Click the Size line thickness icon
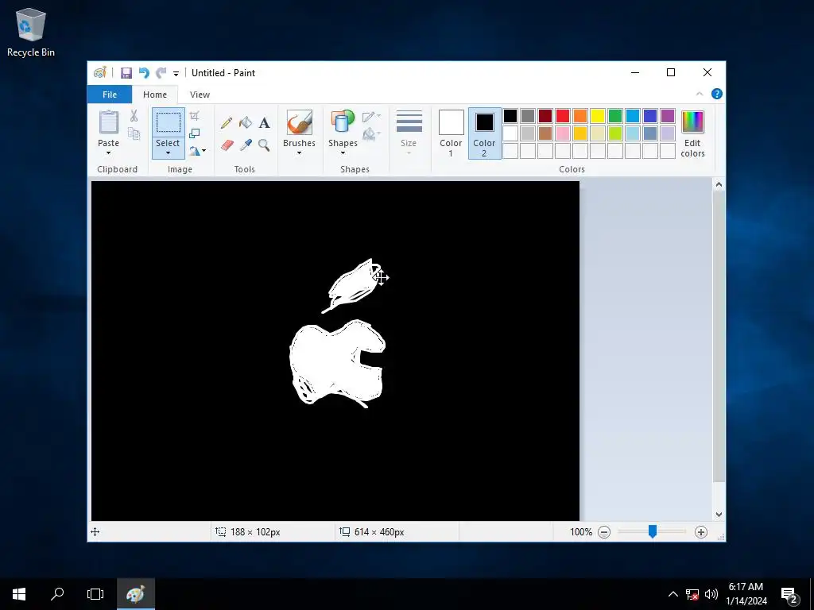The height and width of the screenshot is (610, 814). coord(409,123)
